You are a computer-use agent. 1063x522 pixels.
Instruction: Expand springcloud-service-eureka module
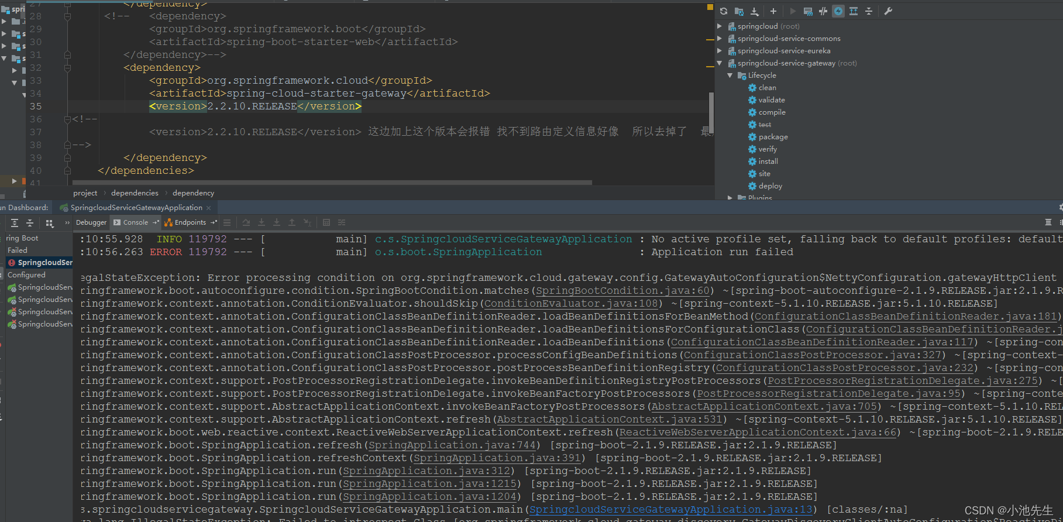point(720,51)
